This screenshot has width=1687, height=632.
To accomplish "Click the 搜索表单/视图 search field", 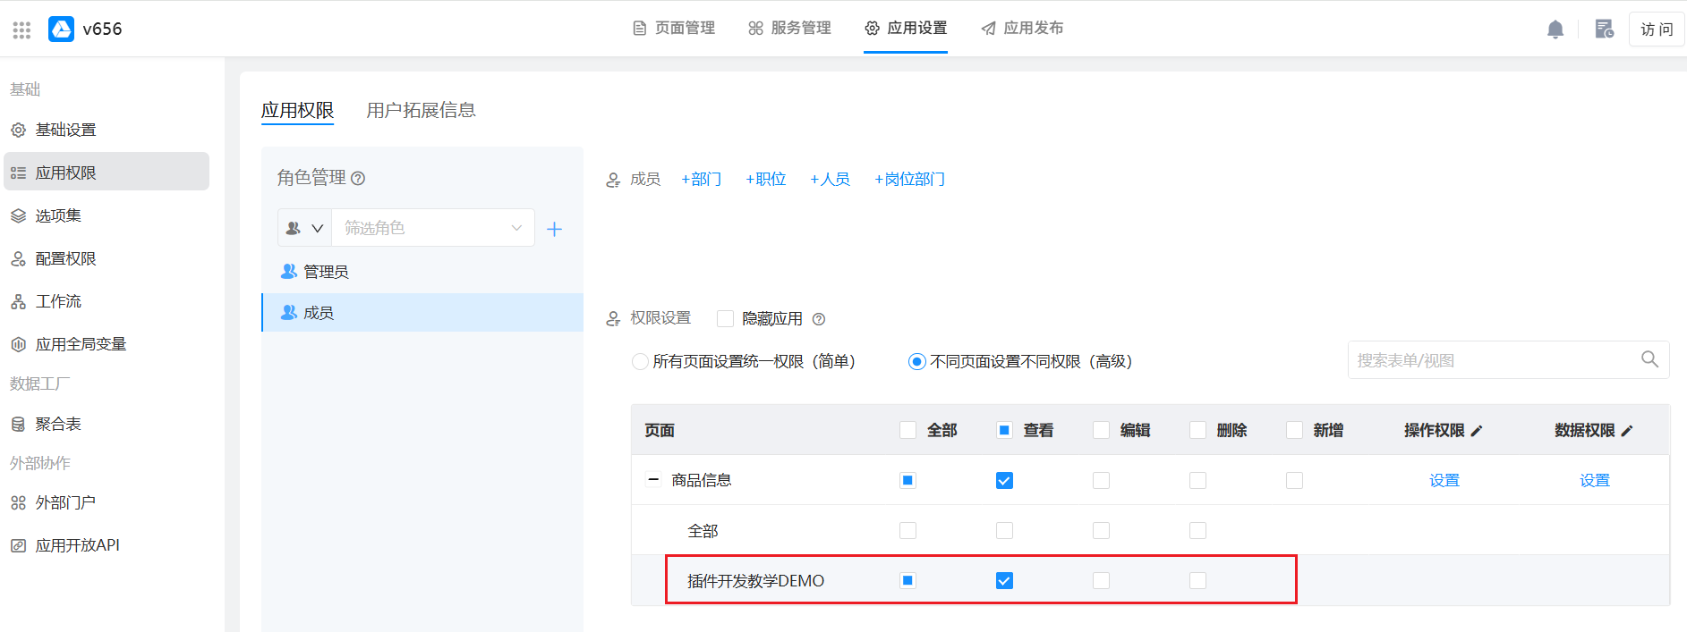I will coord(1490,360).
